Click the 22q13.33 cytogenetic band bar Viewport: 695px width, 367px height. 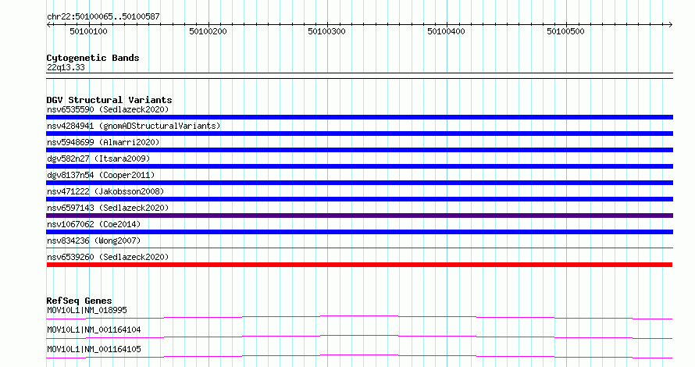pyautogui.click(x=359, y=76)
